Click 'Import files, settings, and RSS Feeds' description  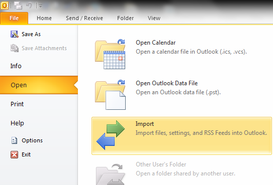coord(201,133)
